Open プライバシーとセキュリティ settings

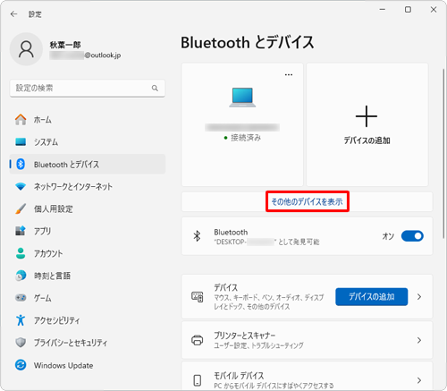point(88,343)
